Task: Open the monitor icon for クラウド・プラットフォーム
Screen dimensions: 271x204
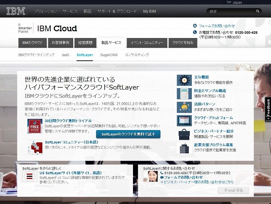Action: (x=184, y=121)
